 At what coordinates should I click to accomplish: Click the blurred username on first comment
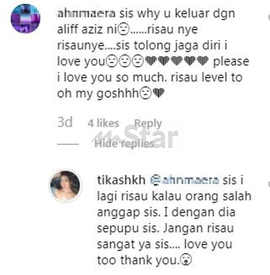[87, 14]
